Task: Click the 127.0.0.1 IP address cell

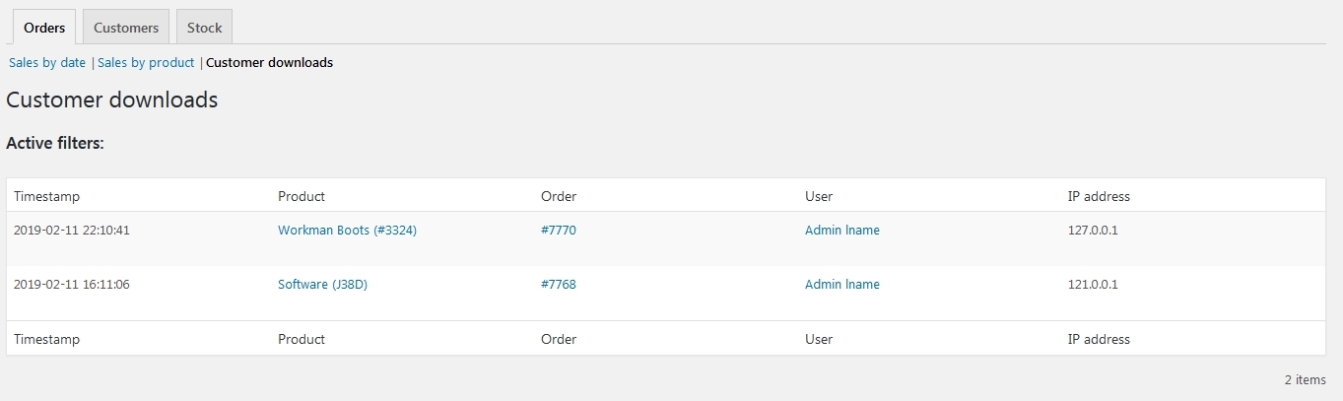Action: pyautogui.click(x=1093, y=230)
